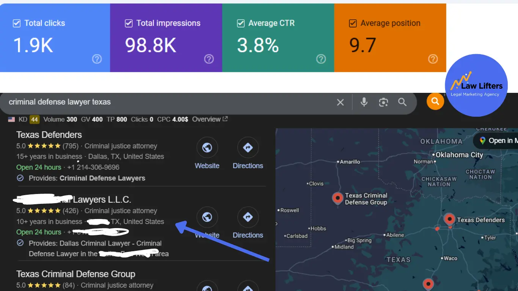The height and width of the screenshot is (291, 518).
Task: Click the '98.8K' impressions value
Action: pyautogui.click(x=151, y=45)
